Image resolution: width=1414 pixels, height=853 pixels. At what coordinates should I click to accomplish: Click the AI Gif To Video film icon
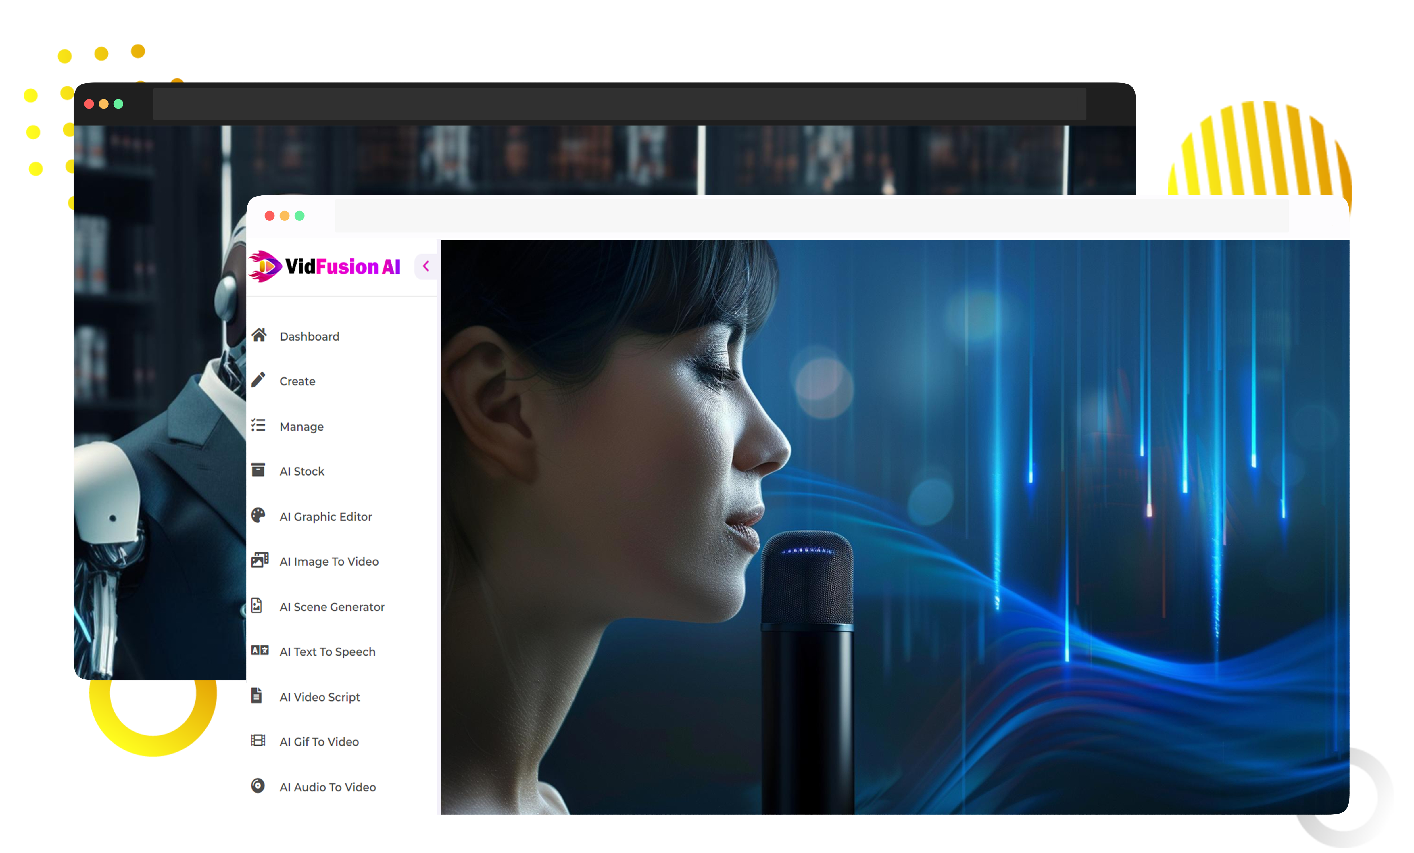258,741
